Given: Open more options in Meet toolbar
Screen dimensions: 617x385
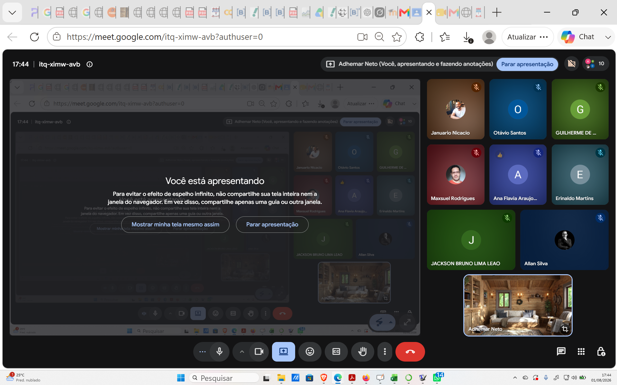Looking at the screenshot, I should click(385, 352).
